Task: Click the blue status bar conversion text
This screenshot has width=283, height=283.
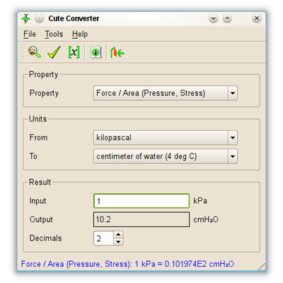Action: coord(127,264)
